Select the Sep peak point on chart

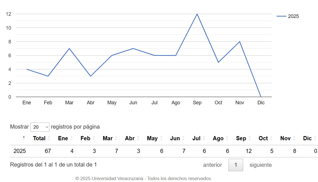(197, 14)
